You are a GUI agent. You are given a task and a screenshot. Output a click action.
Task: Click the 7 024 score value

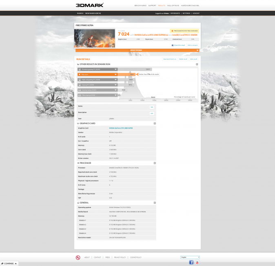[x=124, y=34]
